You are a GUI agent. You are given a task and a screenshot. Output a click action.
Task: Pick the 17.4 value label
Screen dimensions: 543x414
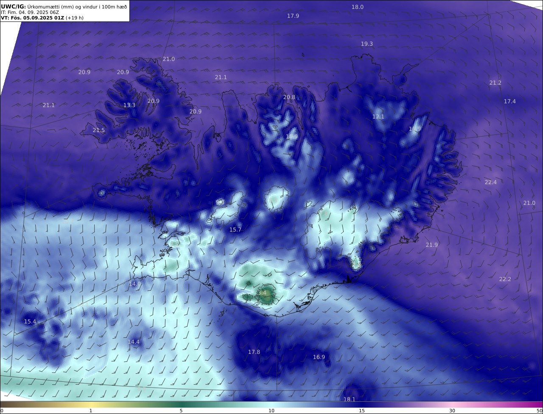click(510, 101)
